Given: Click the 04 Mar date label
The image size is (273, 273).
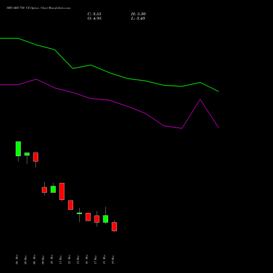Looking at the screenshot, I should point(17,259).
